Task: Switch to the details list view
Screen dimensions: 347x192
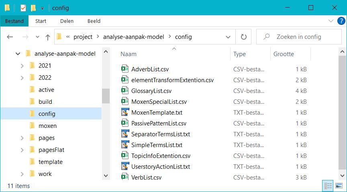Action: [x=328, y=186]
